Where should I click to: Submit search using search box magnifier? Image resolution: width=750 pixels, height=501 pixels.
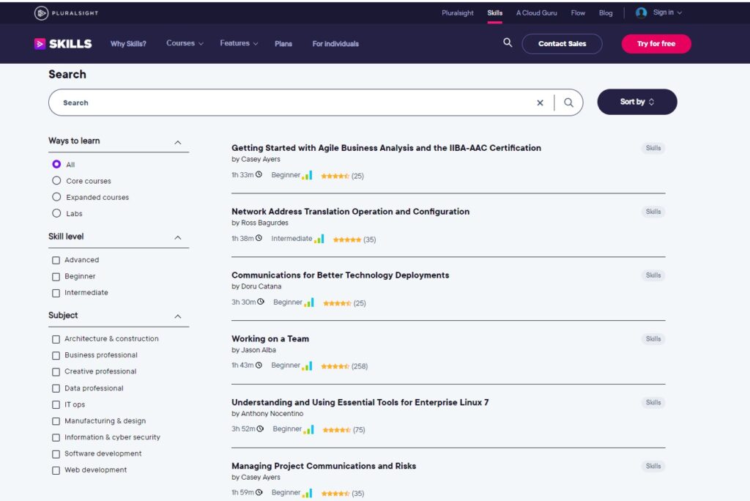[568, 103]
